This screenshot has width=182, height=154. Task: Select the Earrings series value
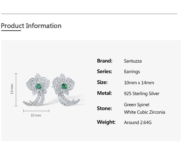132,72
